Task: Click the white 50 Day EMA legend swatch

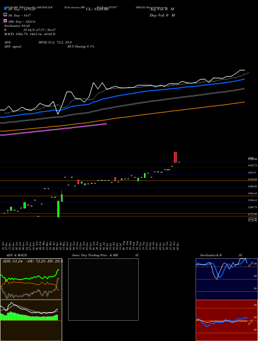Action: 6,15
